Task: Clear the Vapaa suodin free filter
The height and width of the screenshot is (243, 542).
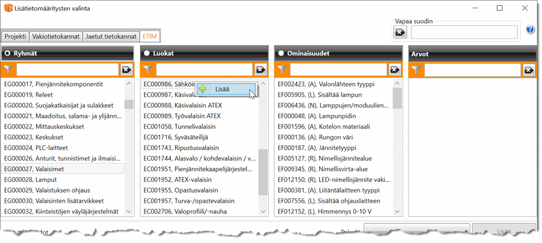Action: point(401,32)
